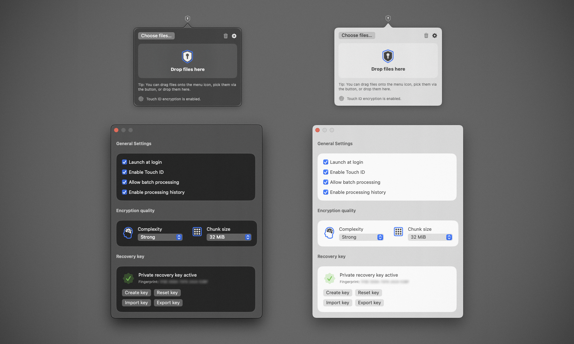
Task: Toggle Launch at login in the dark window
Action: pyautogui.click(x=124, y=162)
